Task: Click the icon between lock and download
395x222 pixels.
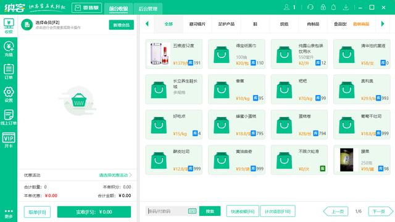Action: click(333, 7)
